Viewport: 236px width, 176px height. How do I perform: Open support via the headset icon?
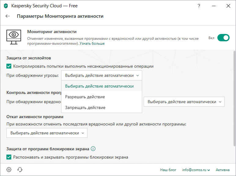20,170
